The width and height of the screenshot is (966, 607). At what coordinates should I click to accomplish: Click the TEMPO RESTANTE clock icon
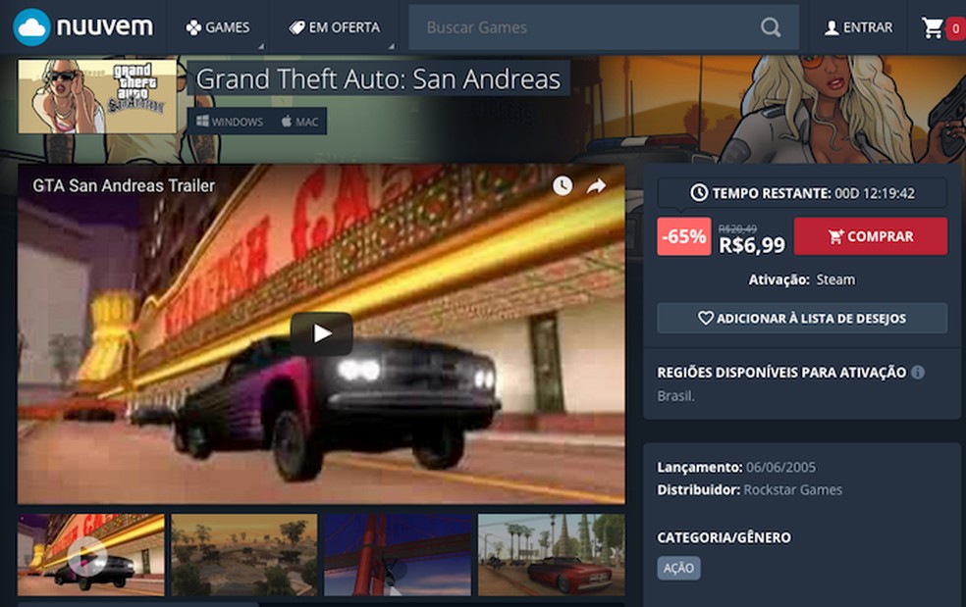click(x=699, y=192)
